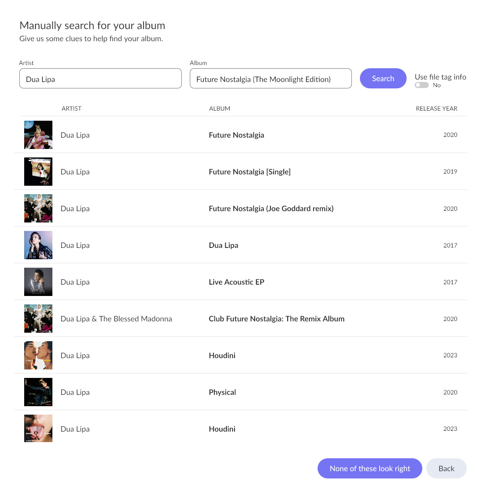
Task: Click the Future Nostalgia 2020 album cover thumbnail
Action: click(x=38, y=135)
